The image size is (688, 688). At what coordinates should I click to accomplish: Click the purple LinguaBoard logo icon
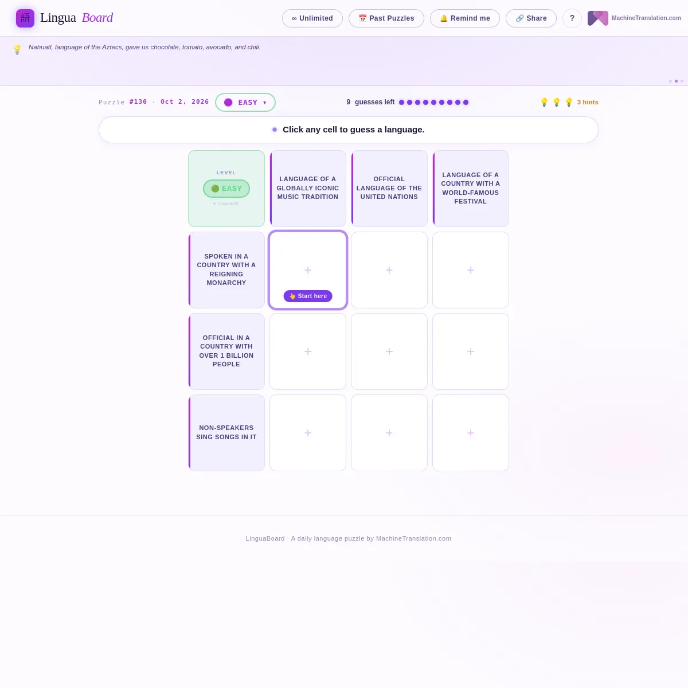pos(25,18)
